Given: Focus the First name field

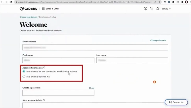Looking at the screenshot, I should 58,60.
